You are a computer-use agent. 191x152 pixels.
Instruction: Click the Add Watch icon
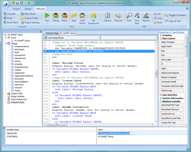(82, 15)
